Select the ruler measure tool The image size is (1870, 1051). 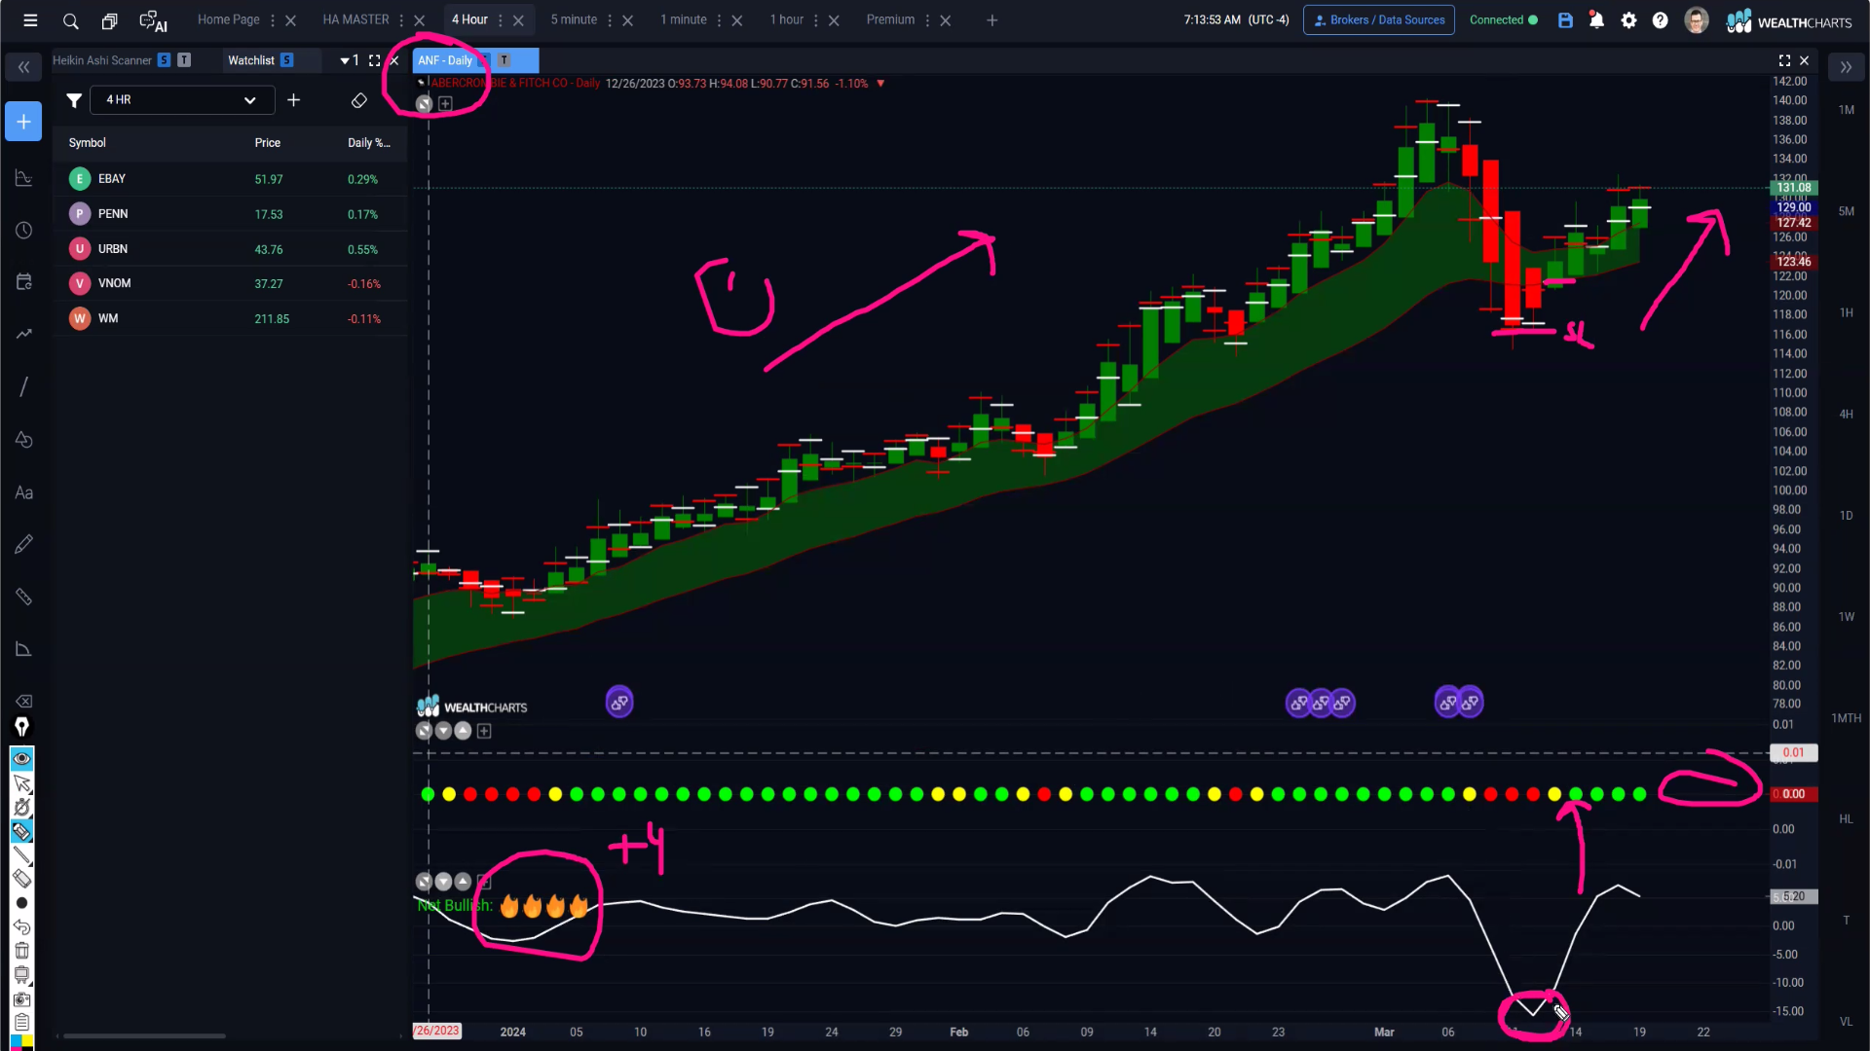(x=23, y=597)
